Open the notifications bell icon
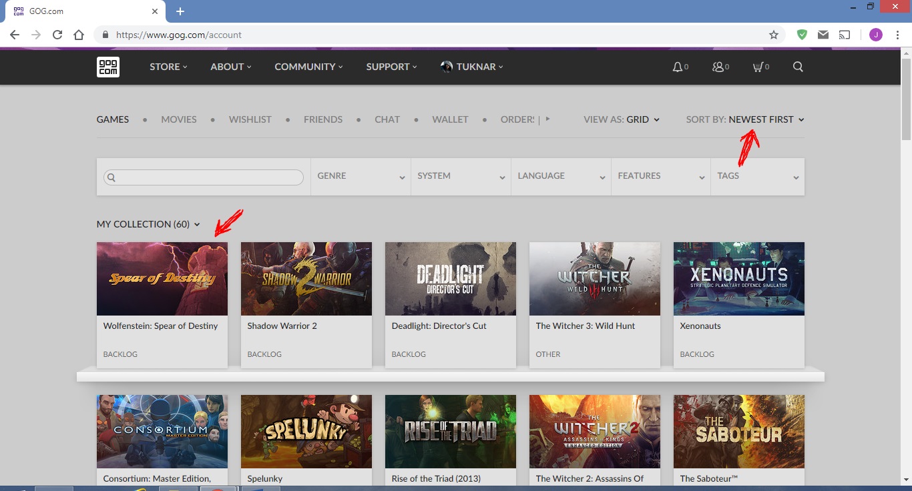Viewport: 912px width, 491px height. click(678, 67)
